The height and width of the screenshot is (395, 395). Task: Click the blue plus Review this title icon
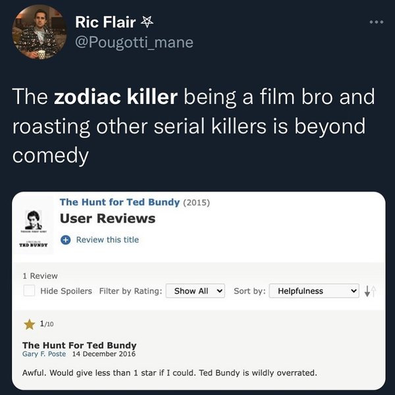coord(66,240)
